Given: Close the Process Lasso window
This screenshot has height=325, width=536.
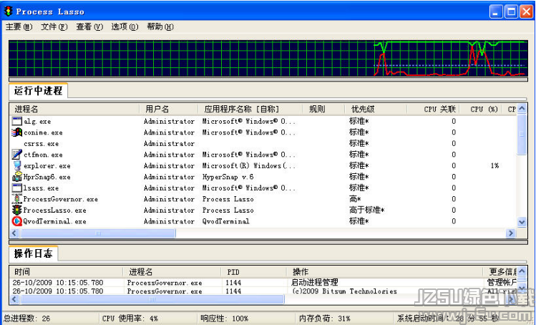Looking at the screenshot, I should [527, 11].
